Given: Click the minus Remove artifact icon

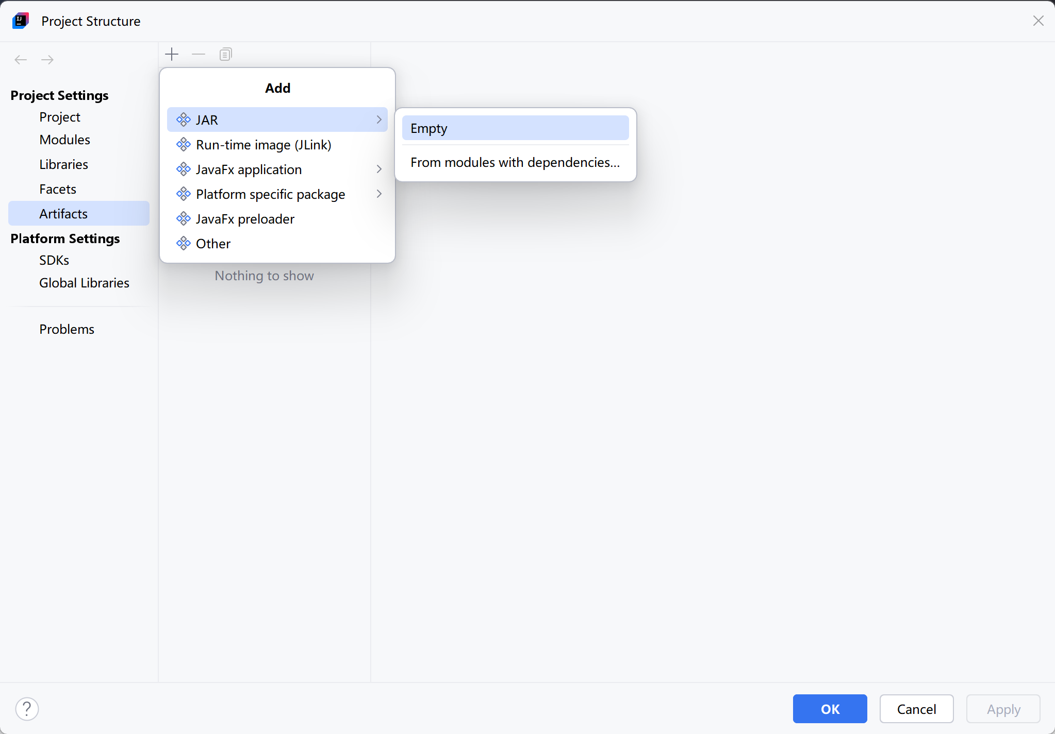Looking at the screenshot, I should tap(199, 54).
